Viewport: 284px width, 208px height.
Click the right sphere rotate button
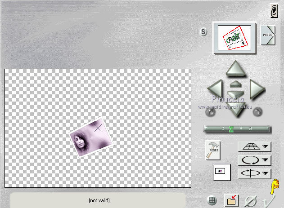click(257, 111)
